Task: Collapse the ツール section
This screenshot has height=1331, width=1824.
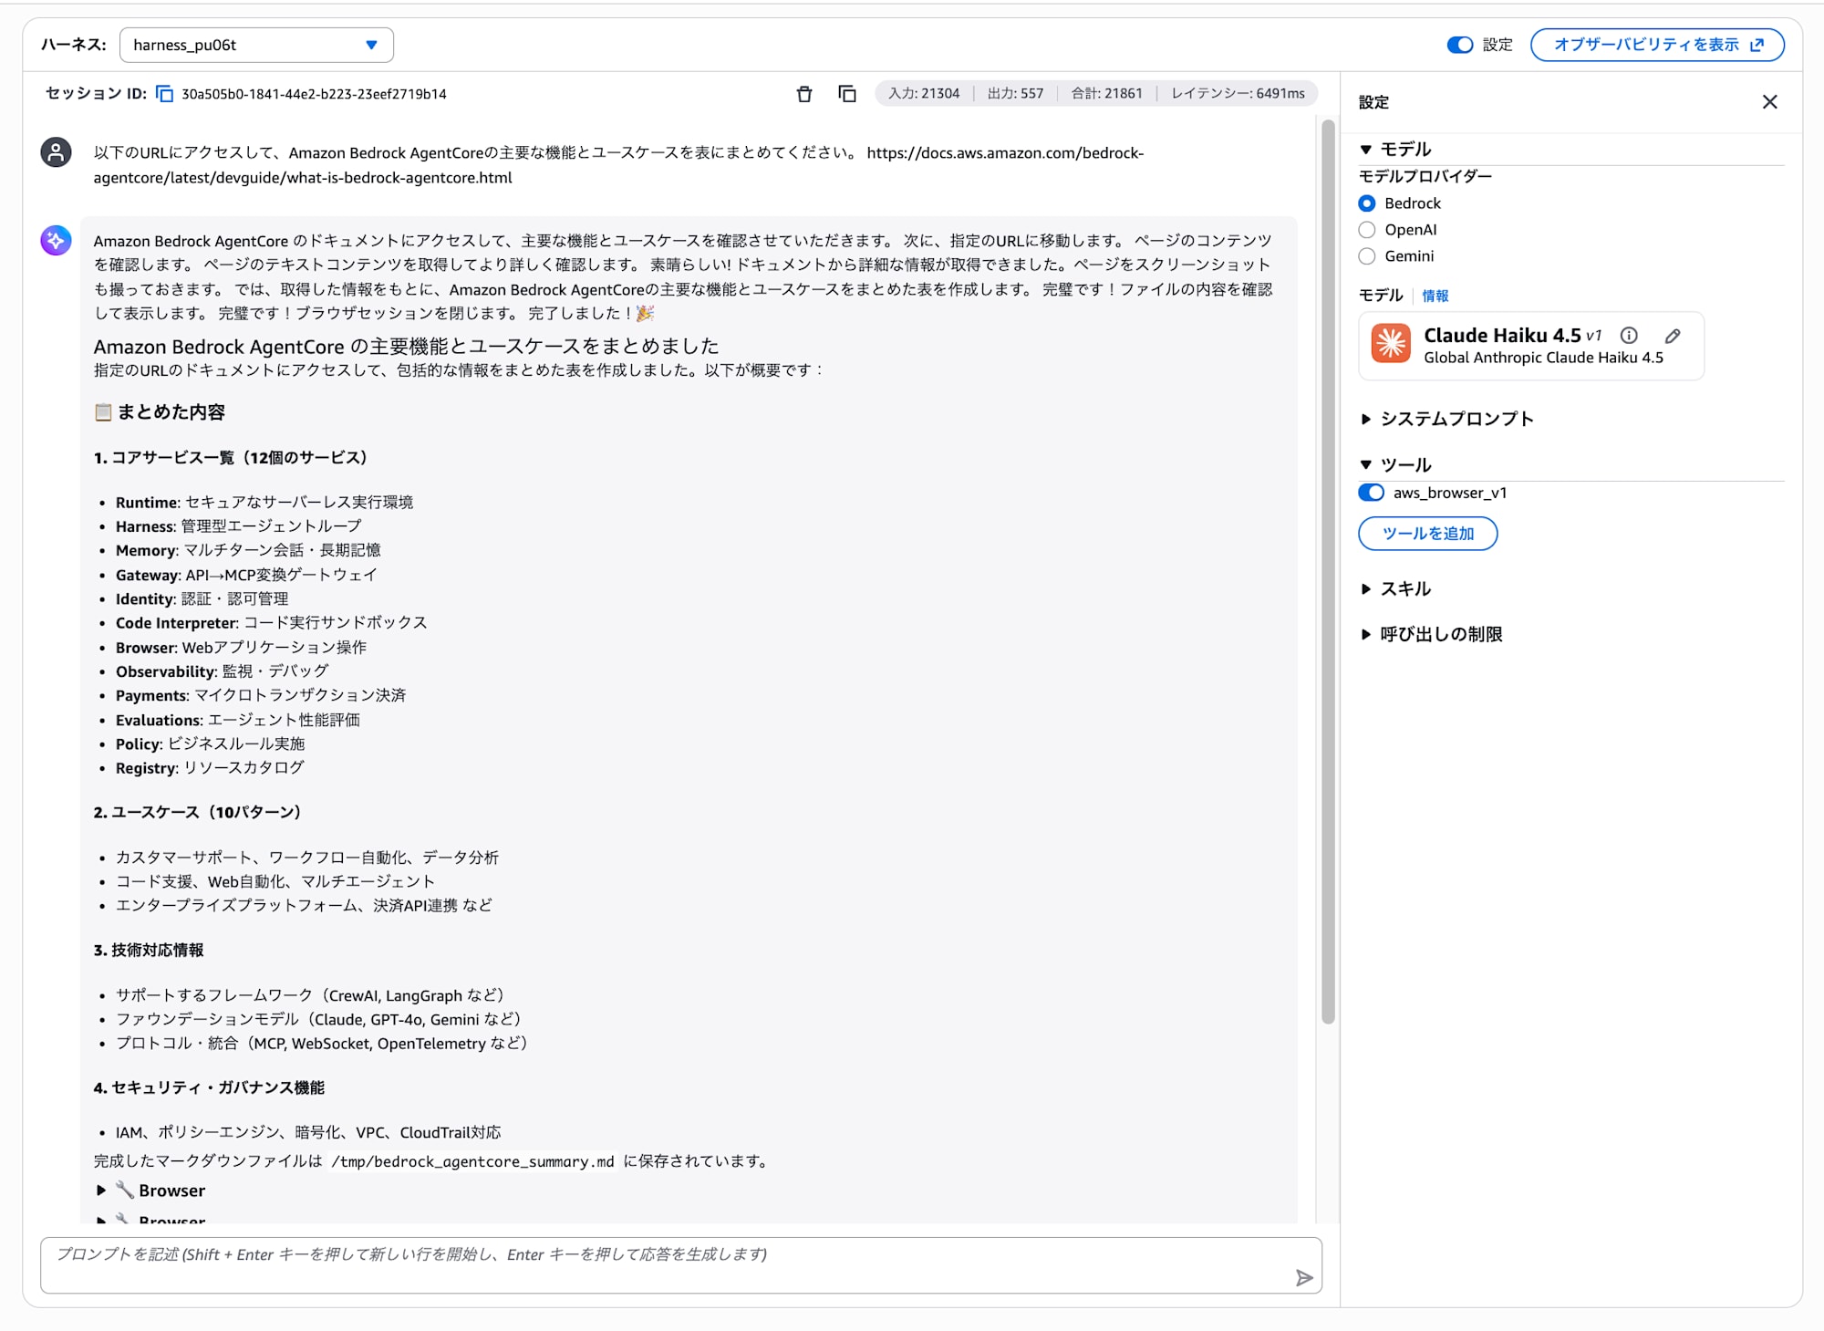Action: (1395, 464)
